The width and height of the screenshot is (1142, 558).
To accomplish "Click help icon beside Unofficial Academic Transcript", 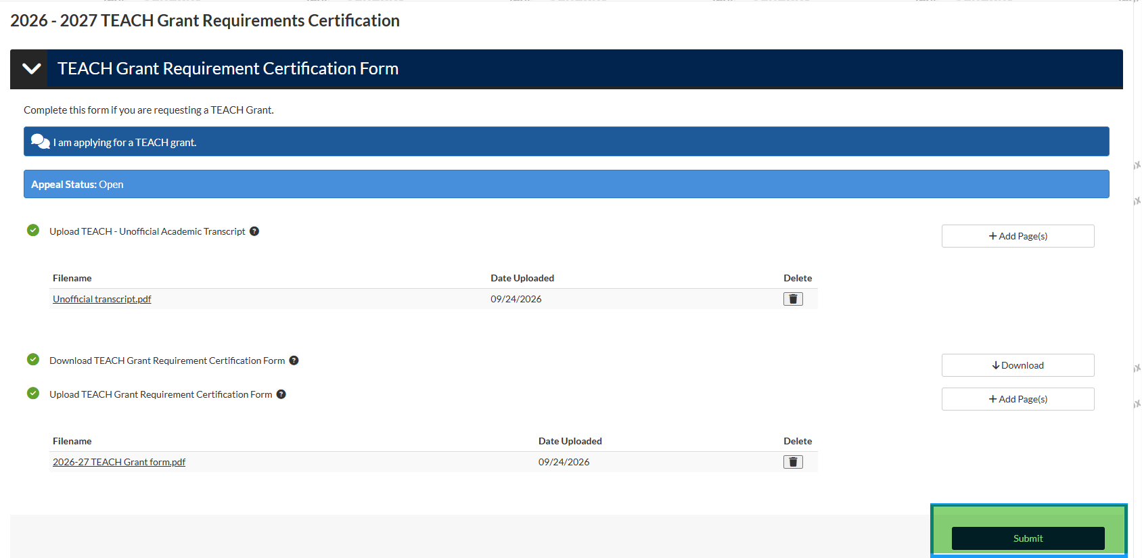I will (x=254, y=231).
